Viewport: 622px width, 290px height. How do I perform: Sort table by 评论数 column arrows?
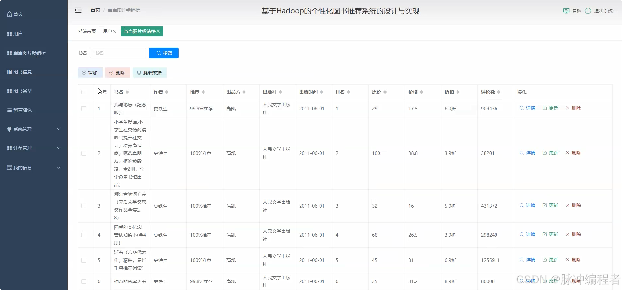tap(499, 92)
